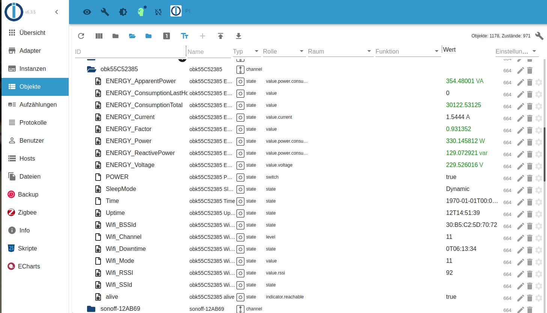Delete the Wifi_RSSI object

[x=530, y=274]
